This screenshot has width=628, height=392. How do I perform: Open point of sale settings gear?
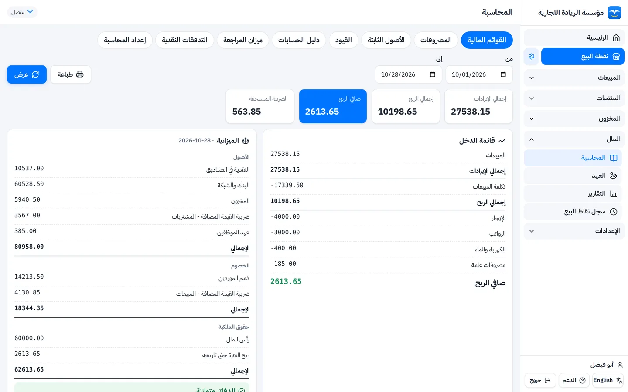[531, 57]
